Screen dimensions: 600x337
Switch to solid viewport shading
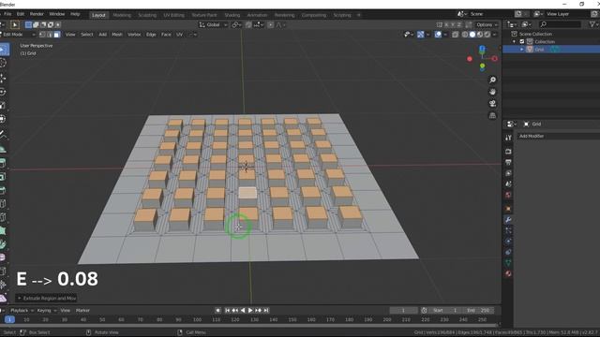[x=472, y=35]
